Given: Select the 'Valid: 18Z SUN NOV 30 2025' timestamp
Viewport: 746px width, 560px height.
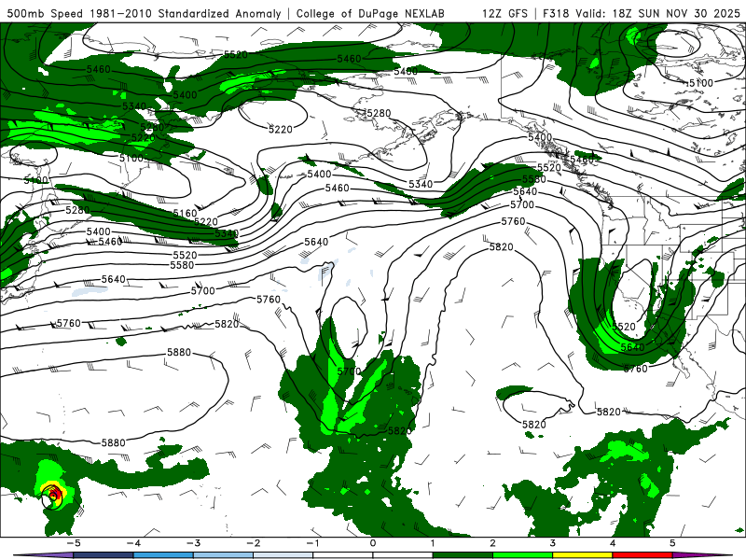Looking at the screenshot, I should click(x=658, y=13).
